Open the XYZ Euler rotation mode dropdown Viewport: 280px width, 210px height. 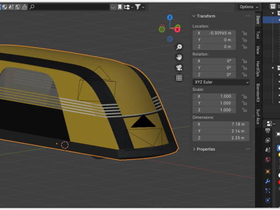(x=221, y=82)
